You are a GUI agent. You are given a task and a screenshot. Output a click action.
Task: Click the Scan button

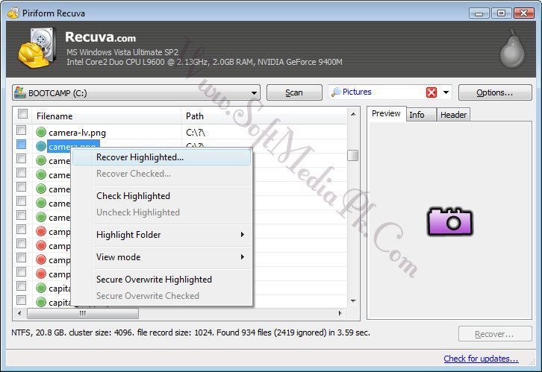pyautogui.click(x=294, y=92)
